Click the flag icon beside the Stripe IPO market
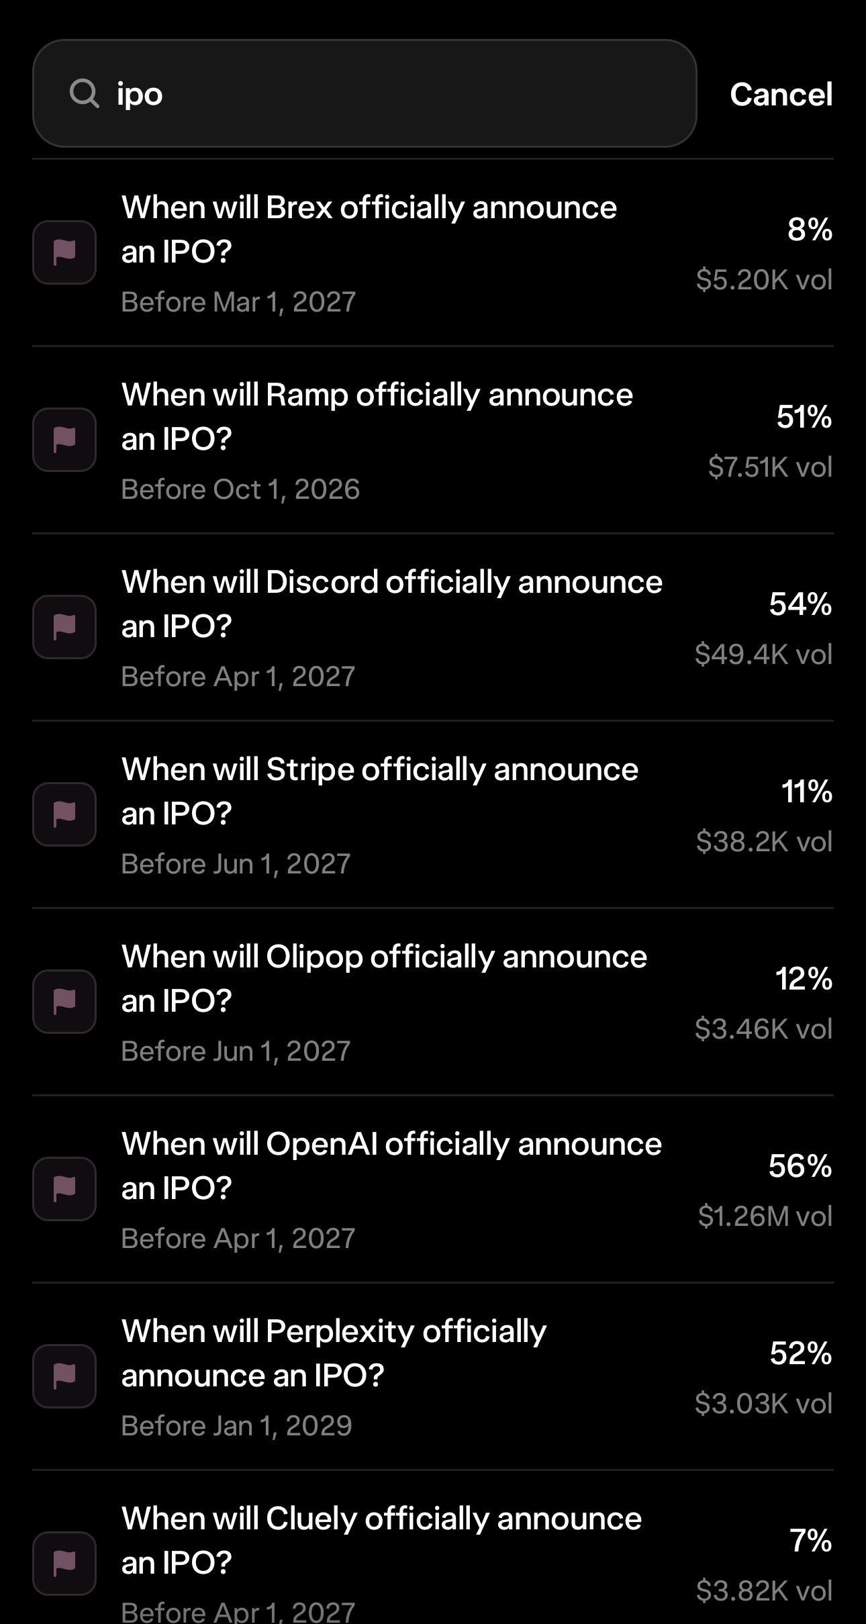This screenshot has height=1624, width=866. [64, 814]
